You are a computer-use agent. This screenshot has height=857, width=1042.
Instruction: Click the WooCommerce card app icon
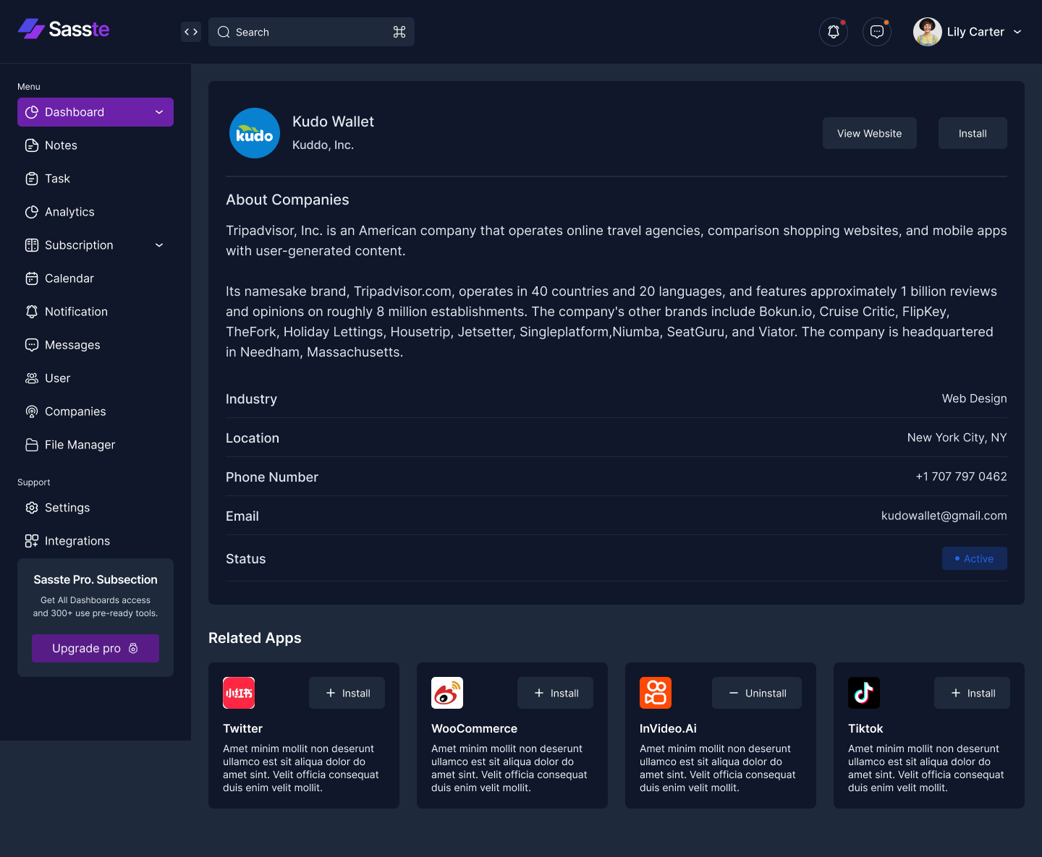tap(447, 693)
